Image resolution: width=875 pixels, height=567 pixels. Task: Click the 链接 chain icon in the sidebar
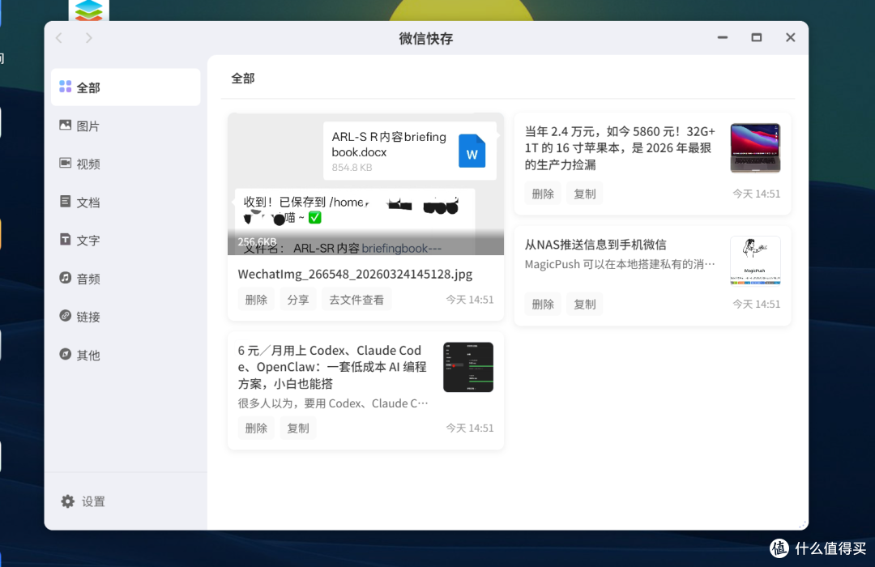[66, 315]
